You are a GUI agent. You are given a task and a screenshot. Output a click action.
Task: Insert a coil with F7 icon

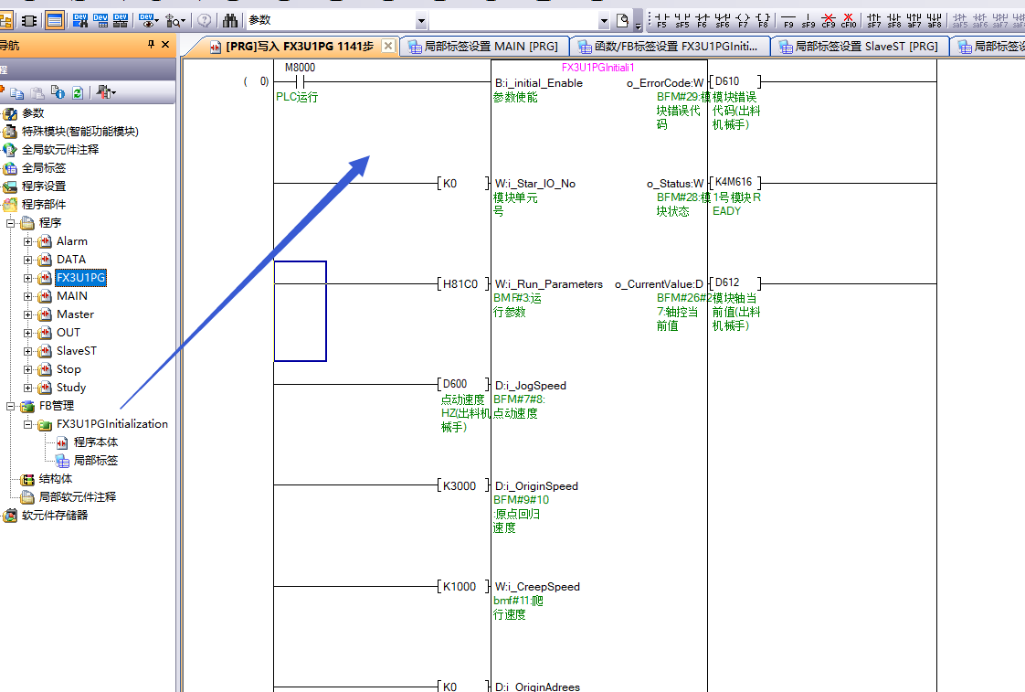pyautogui.click(x=744, y=20)
